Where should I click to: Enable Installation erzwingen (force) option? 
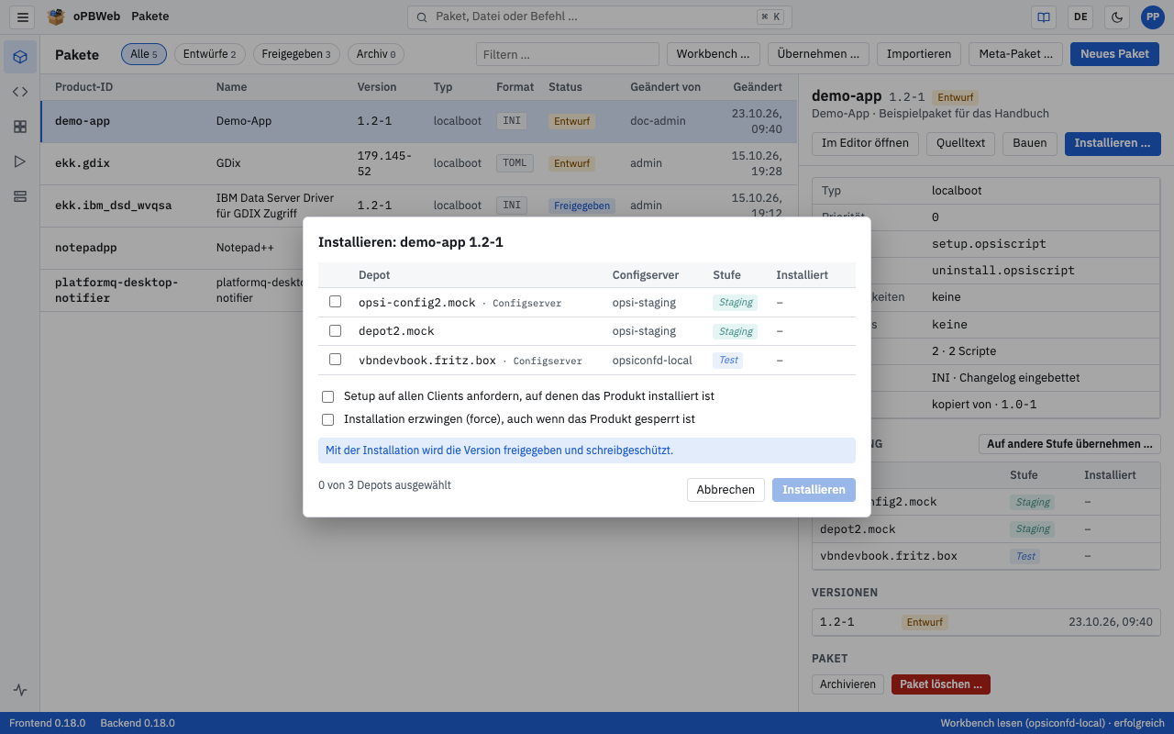[327, 419]
